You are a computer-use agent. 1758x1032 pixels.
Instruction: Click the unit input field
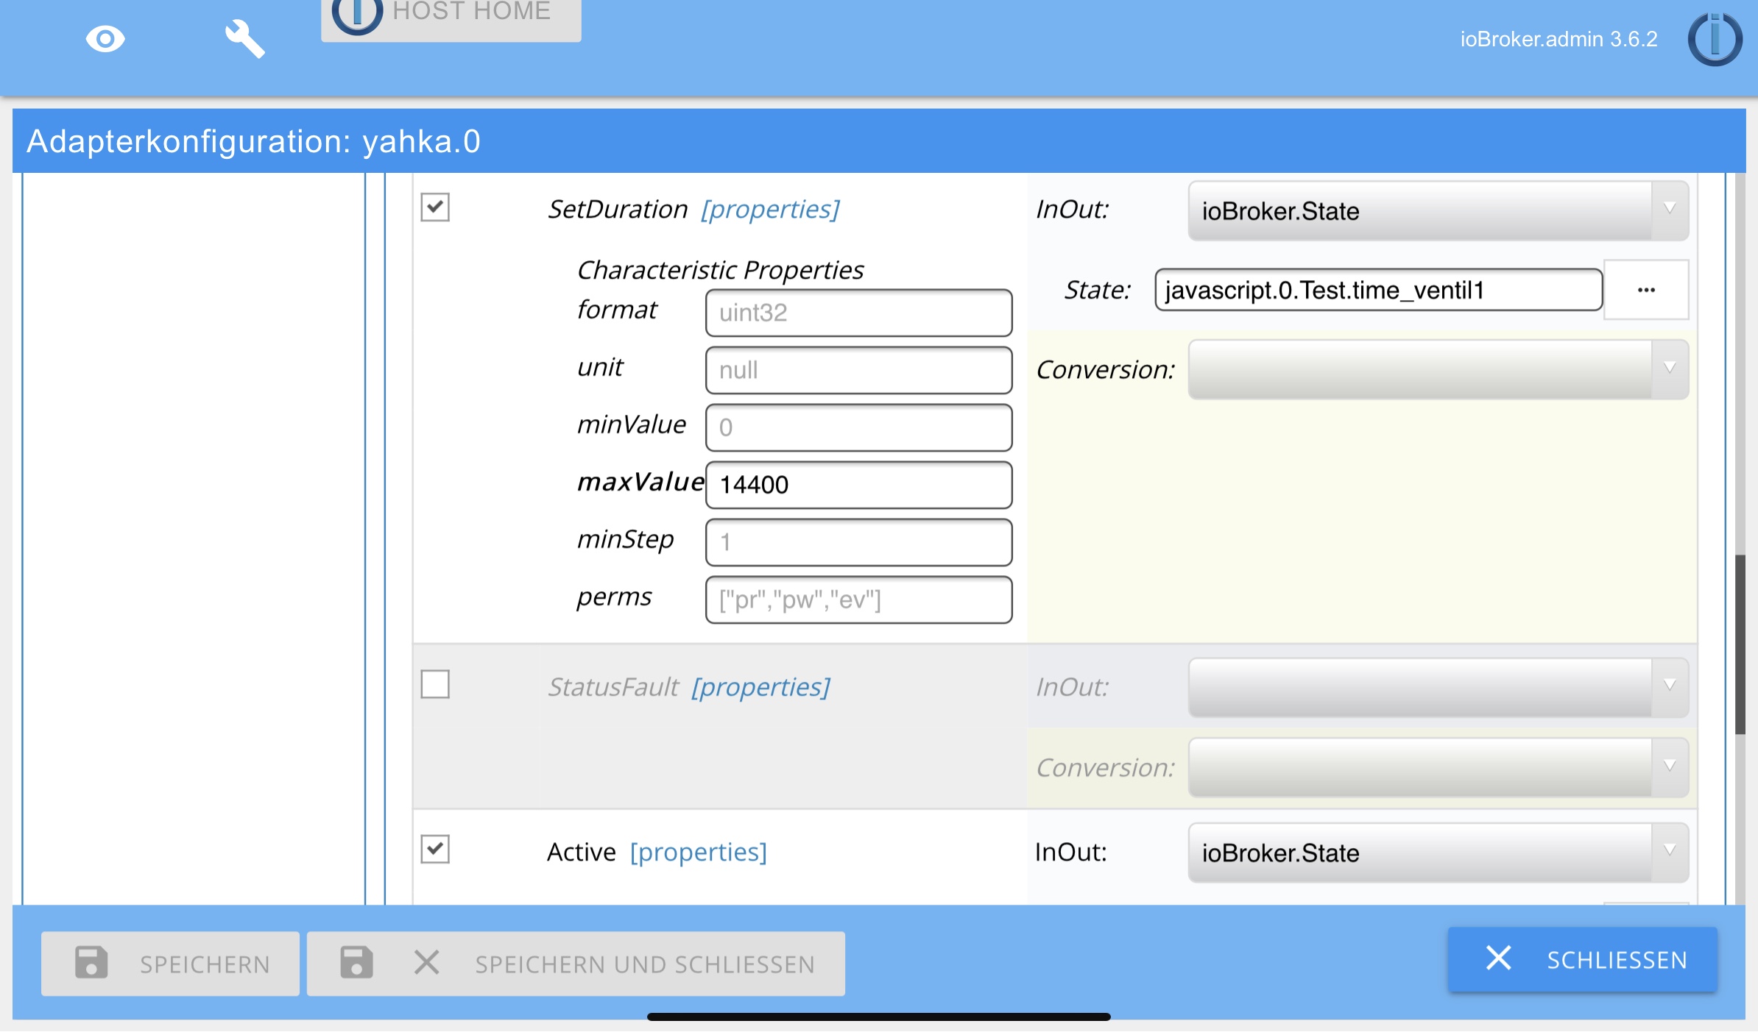click(858, 370)
